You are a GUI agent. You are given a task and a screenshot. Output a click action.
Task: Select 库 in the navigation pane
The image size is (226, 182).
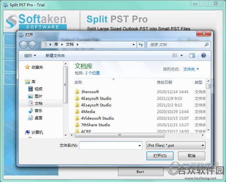pos(33,82)
